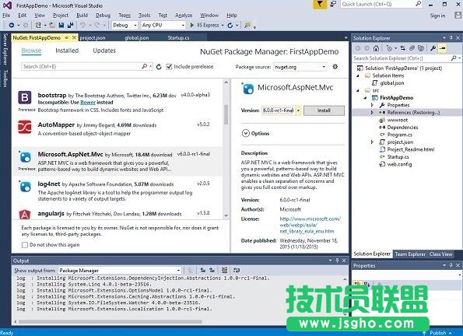Expand the project.json node
The width and height of the screenshot is (463, 336).
click(372, 142)
